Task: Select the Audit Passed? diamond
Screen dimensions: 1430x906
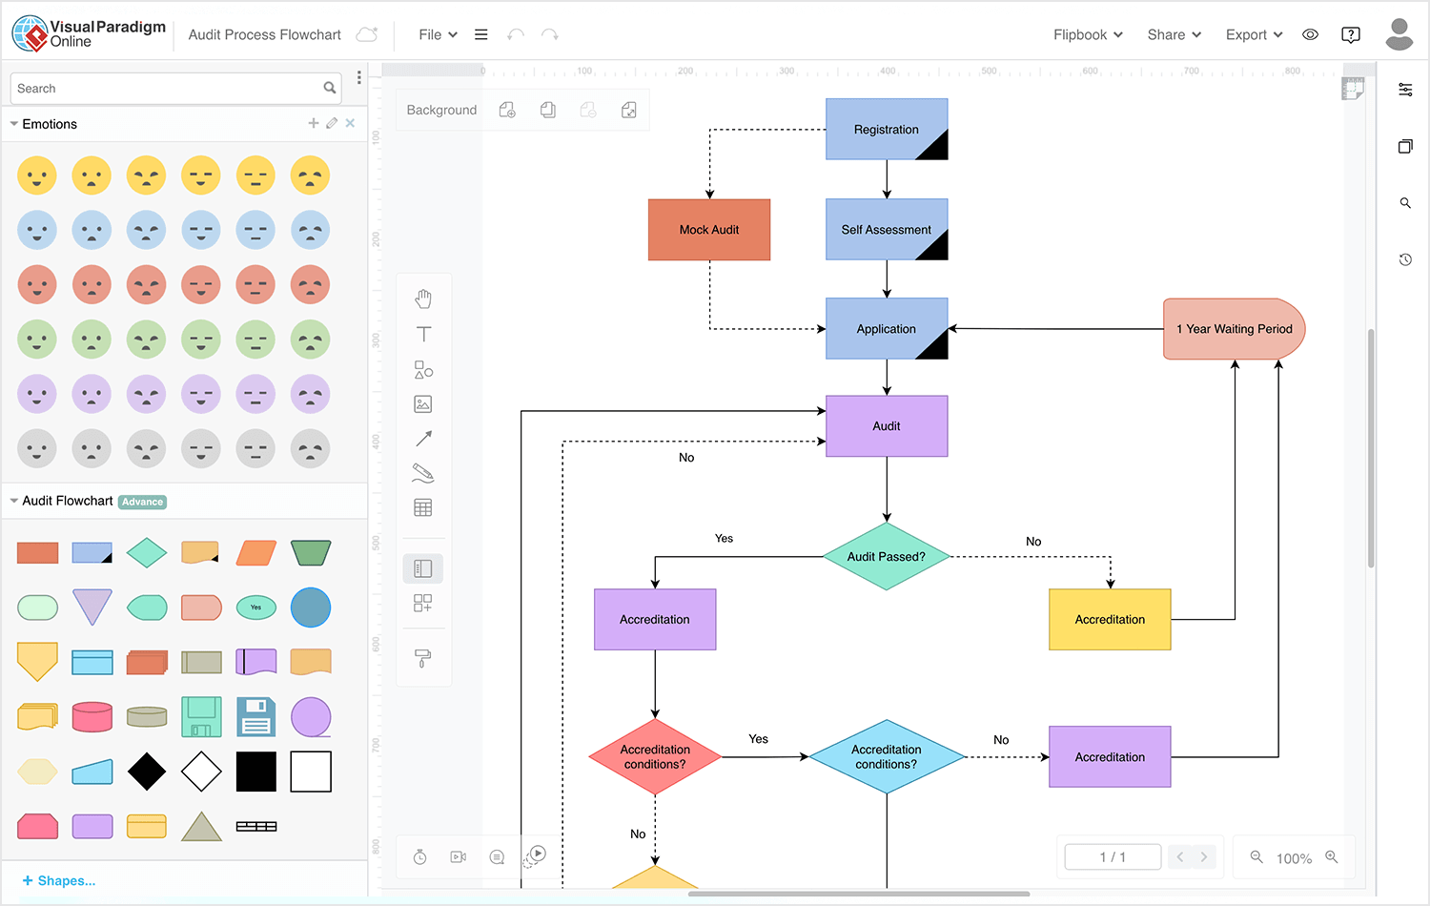Action: pos(887,556)
